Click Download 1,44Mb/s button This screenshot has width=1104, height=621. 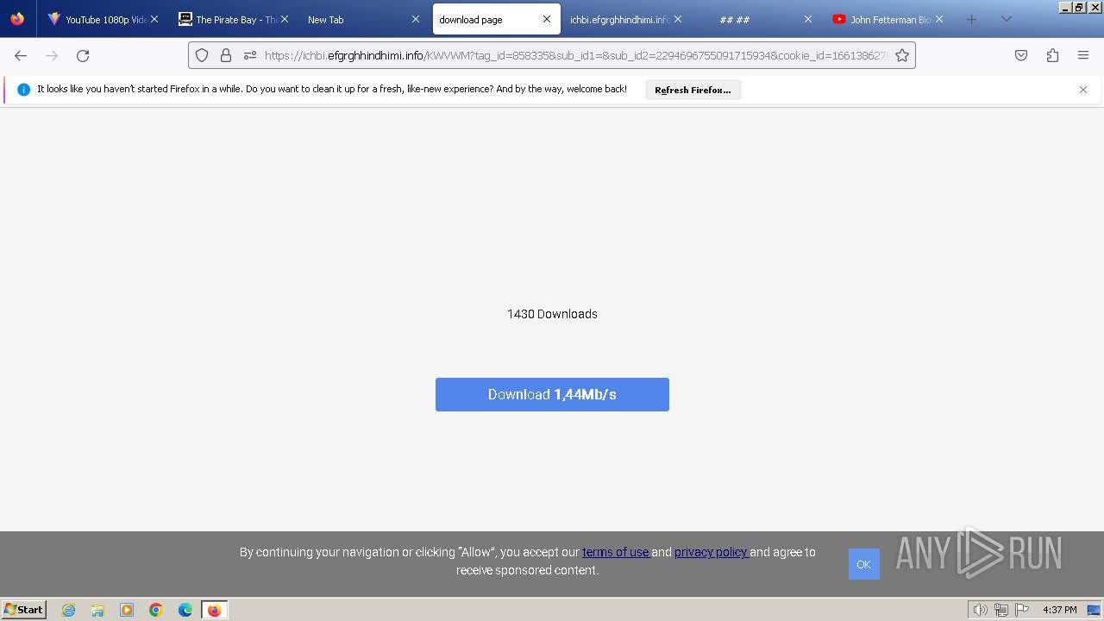pyautogui.click(x=552, y=394)
